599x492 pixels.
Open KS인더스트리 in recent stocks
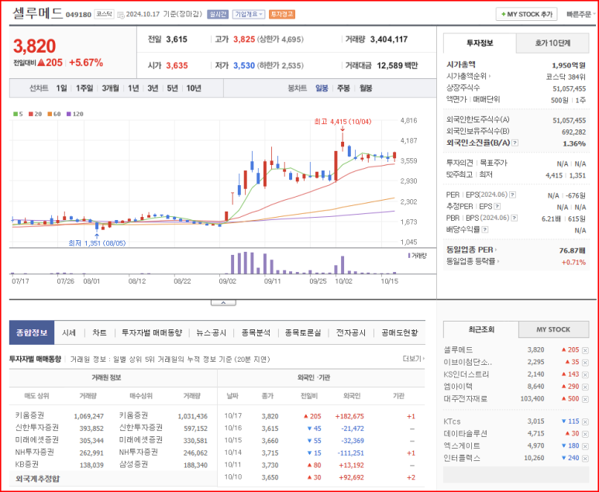466,374
